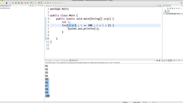
Task: Open the JavaBasicSyntax project in Package Explorer
Action: [x=5, y=8]
